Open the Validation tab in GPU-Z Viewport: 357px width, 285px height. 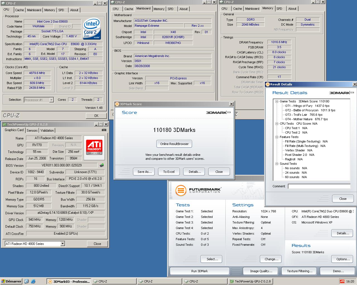(x=47, y=131)
